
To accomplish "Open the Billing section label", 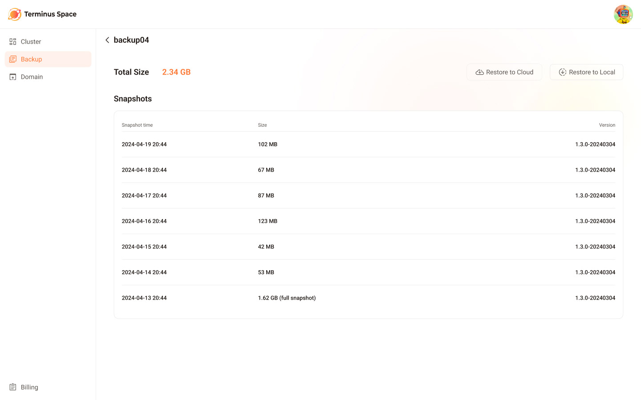I will click(x=29, y=387).
